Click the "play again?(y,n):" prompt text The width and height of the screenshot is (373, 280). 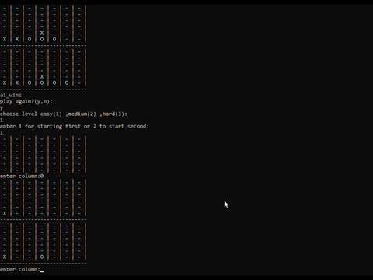tap(26, 102)
